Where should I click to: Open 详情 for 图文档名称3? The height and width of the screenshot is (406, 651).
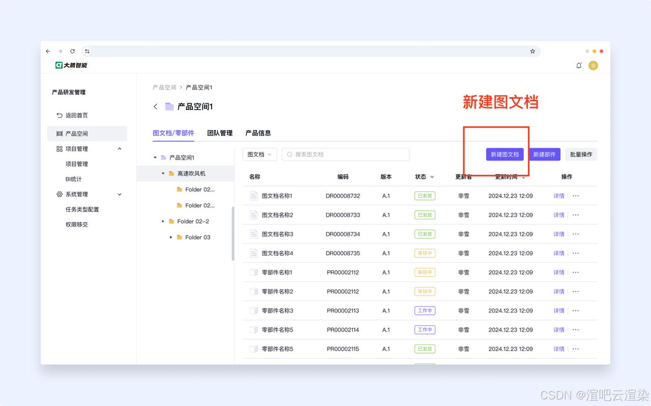(x=559, y=234)
